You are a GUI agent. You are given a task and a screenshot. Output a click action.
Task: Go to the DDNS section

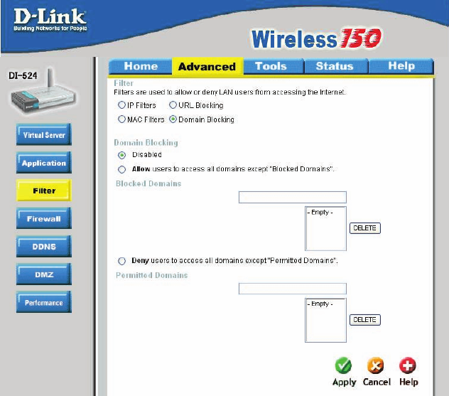[x=44, y=247]
